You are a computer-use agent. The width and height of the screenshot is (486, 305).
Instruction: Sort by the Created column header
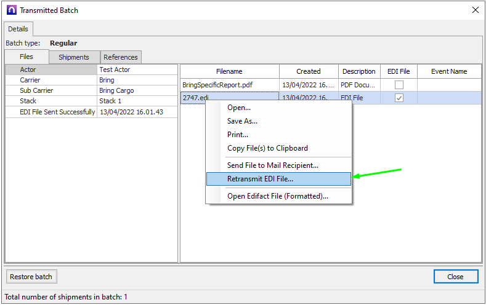[x=308, y=71]
